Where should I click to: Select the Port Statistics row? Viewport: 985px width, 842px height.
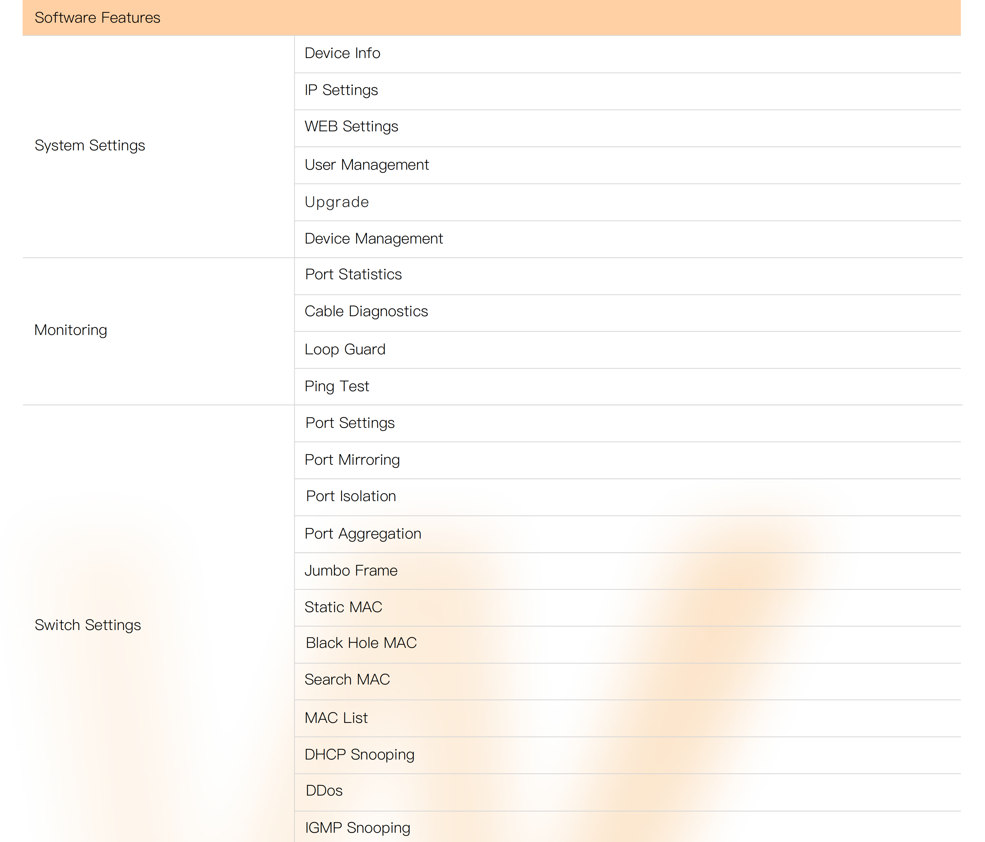coord(353,275)
